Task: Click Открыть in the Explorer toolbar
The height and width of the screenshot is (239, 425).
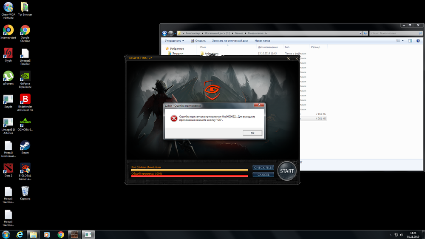Action: (x=198, y=41)
